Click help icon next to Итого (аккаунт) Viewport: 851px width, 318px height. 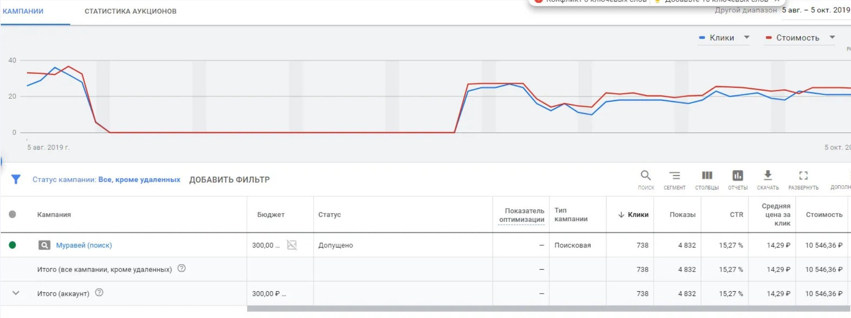point(99,292)
